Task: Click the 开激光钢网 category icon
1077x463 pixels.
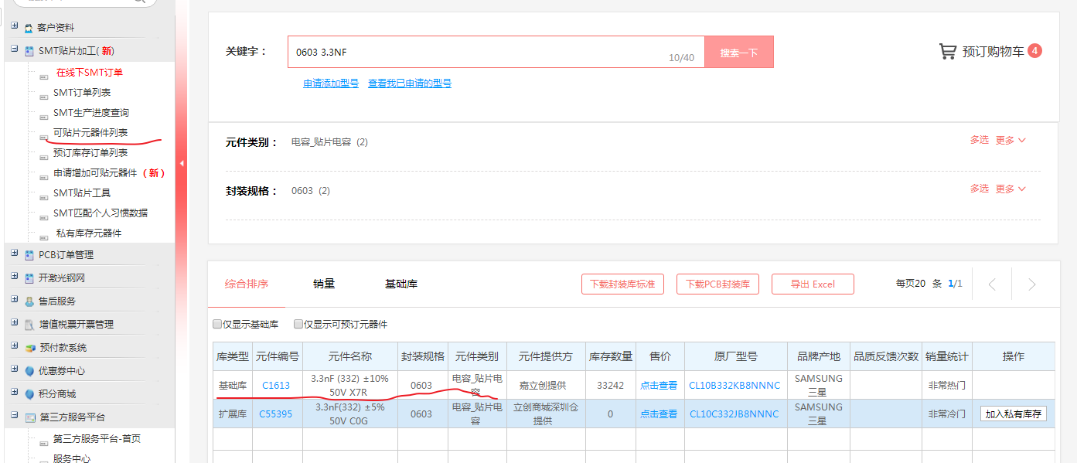Action: (x=29, y=278)
